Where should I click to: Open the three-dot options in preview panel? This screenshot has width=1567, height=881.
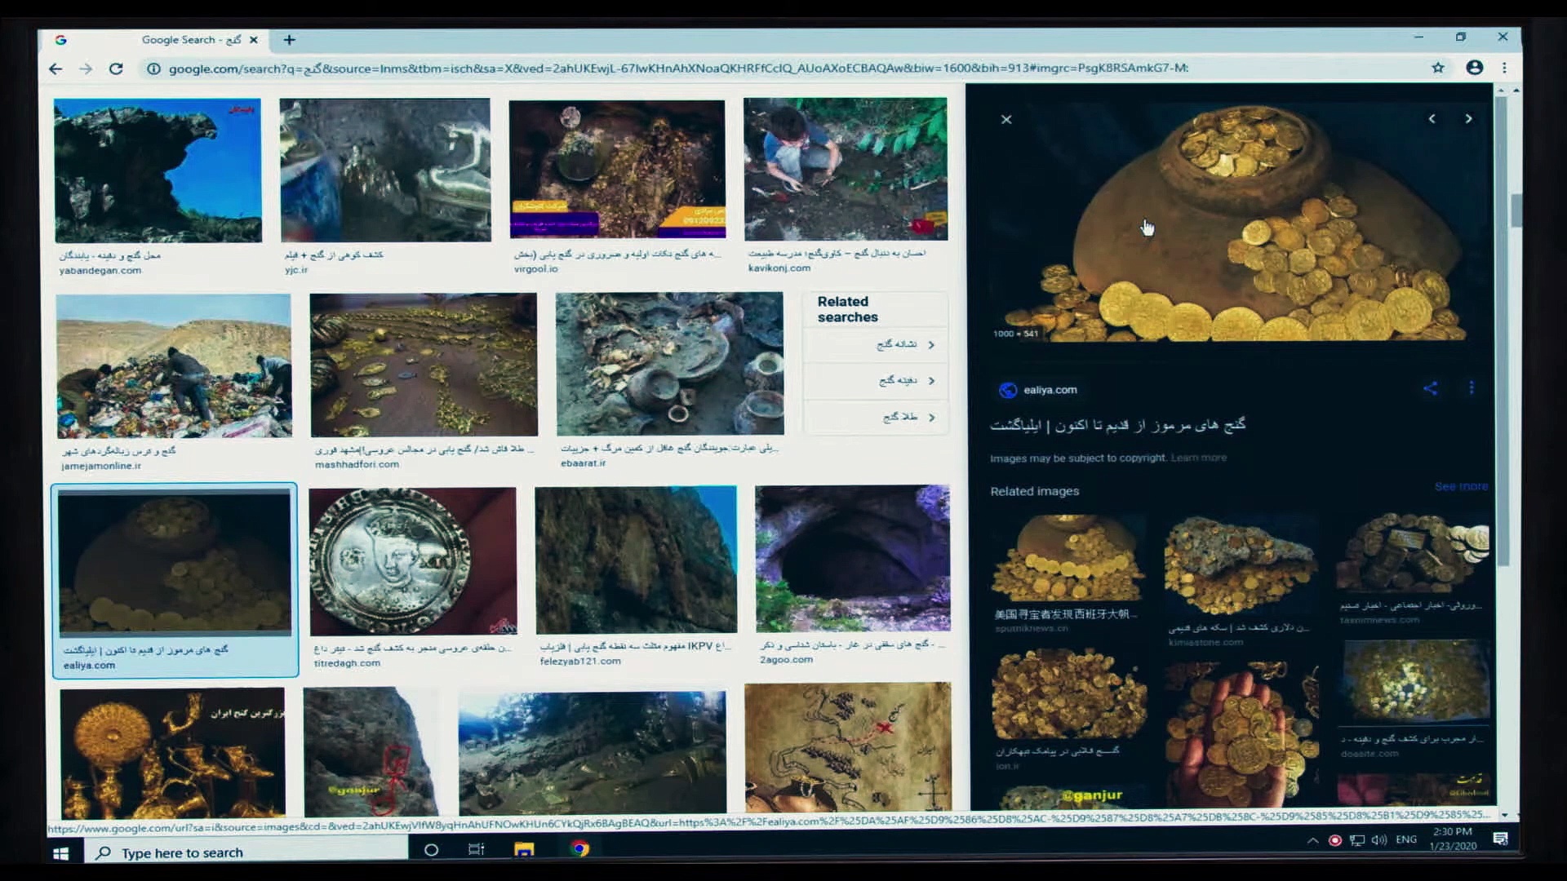click(1471, 388)
